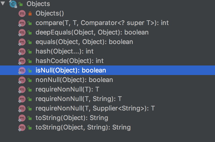Click the Objects class icon
The image size is (215, 142).
(x=13, y=4)
